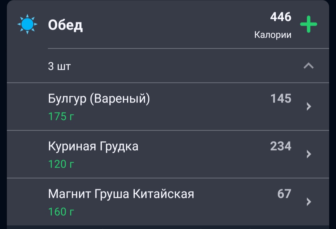Collapse the 3 шт items list
Image resolution: width=336 pixels, height=229 pixels.
point(309,66)
